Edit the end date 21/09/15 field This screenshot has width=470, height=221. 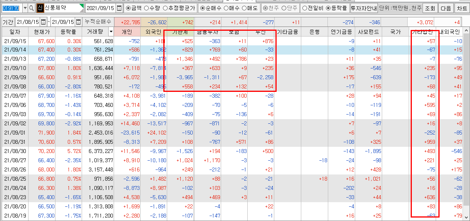pos(63,22)
